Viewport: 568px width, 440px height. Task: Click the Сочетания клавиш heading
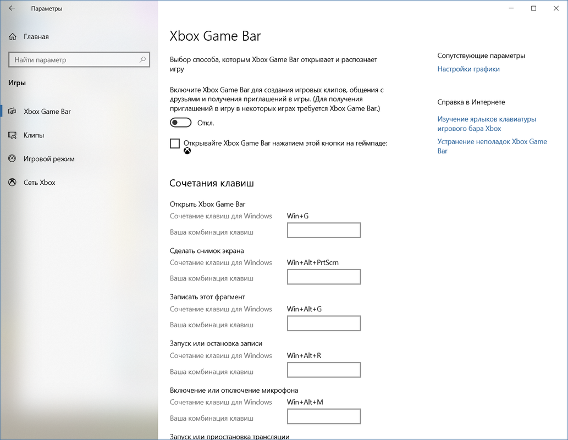click(212, 183)
